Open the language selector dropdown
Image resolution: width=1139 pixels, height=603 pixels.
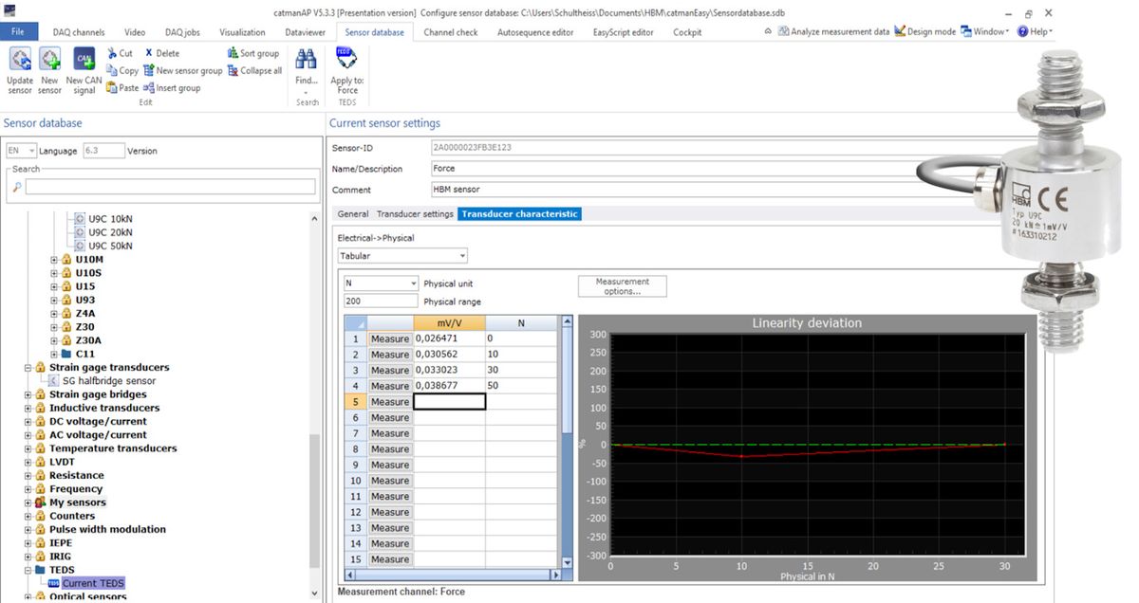tap(32, 151)
